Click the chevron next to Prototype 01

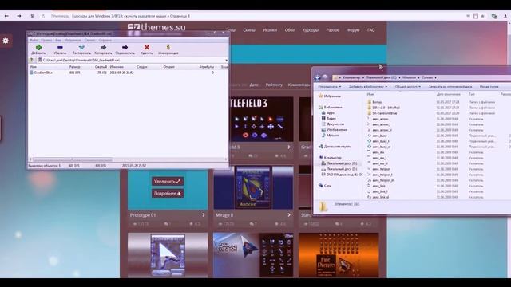[204, 215]
